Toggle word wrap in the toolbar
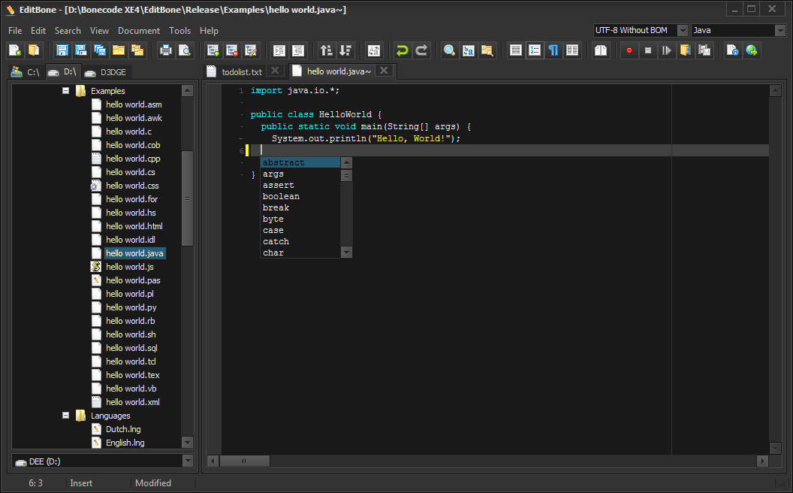Viewport: 793px width, 493px height. 516,50
